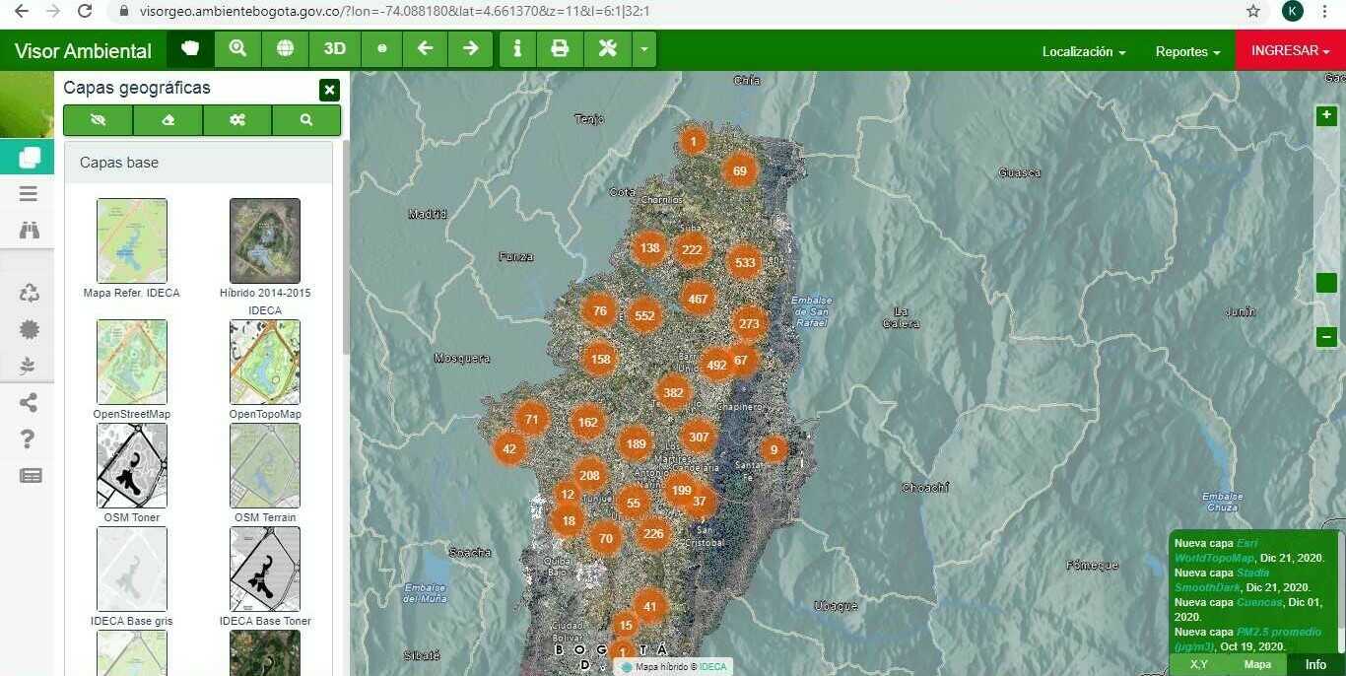Click the INGRESAR login button
The height and width of the screenshot is (676, 1346).
click(x=1290, y=50)
